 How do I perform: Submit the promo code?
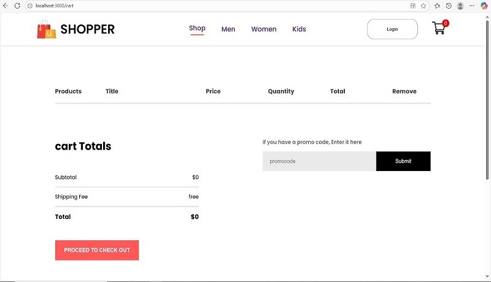[x=403, y=161]
